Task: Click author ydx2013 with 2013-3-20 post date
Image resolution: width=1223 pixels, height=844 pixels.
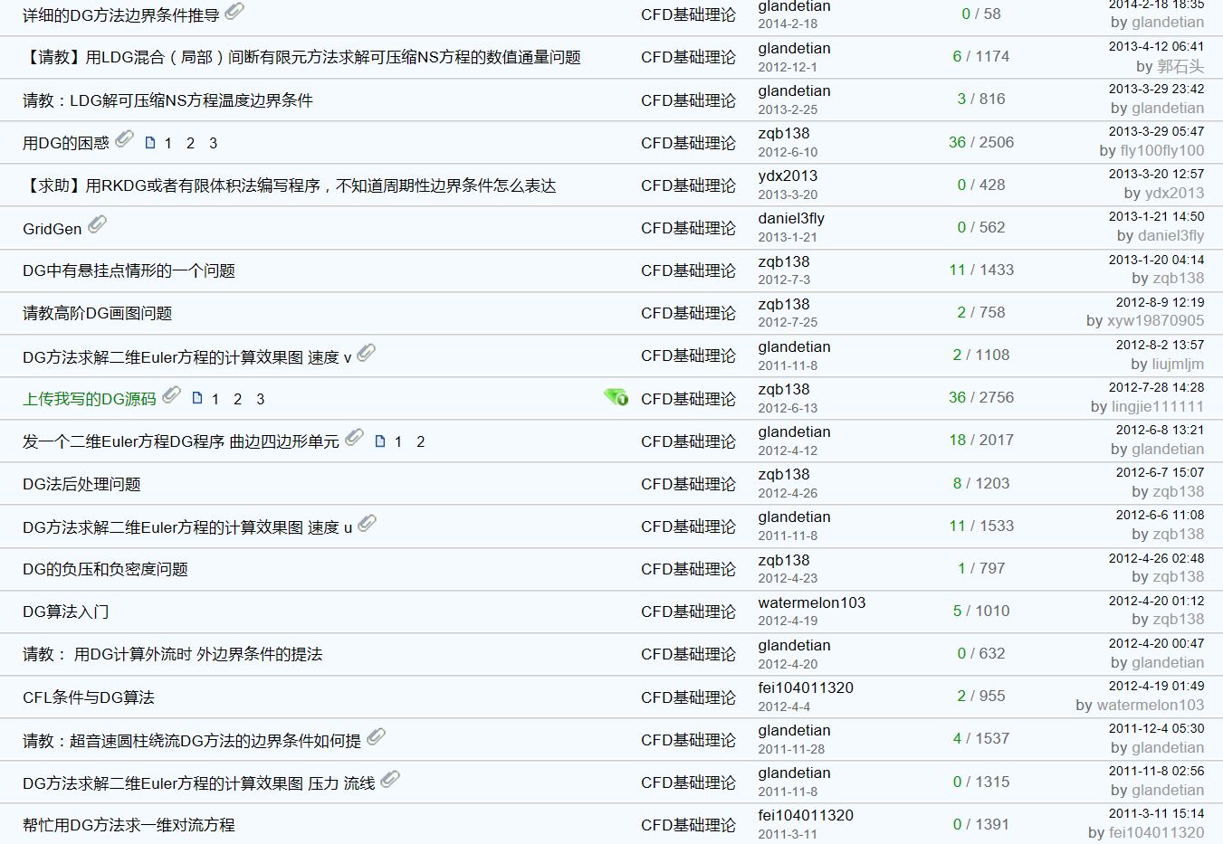Action: coord(788,175)
